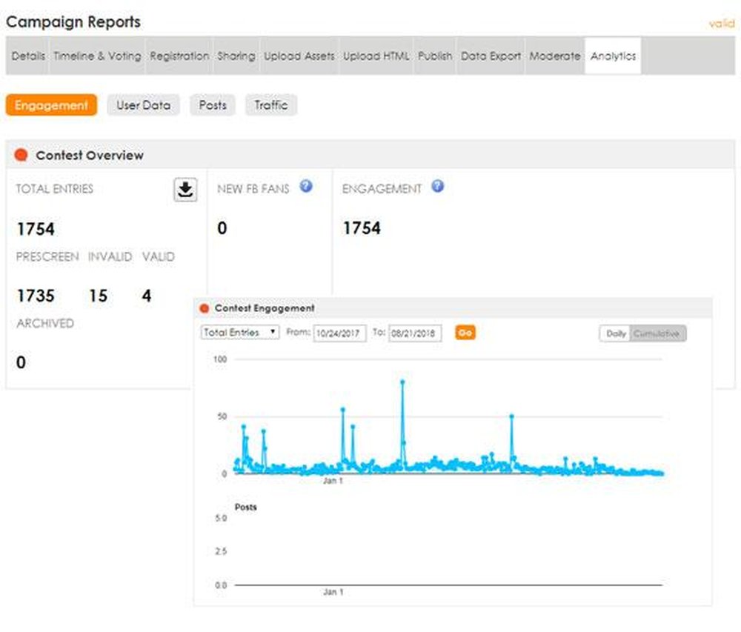Select the Registration tab

[x=179, y=56]
